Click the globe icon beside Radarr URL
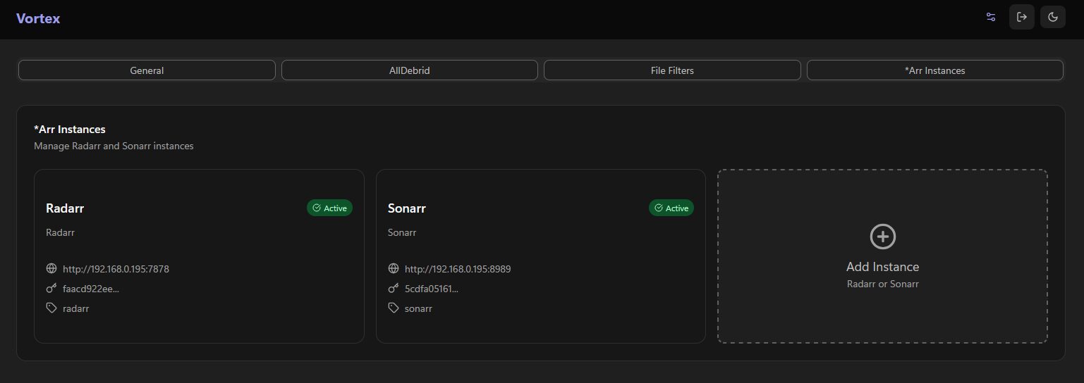Viewport: 1084px width, 383px height. (51, 268)
